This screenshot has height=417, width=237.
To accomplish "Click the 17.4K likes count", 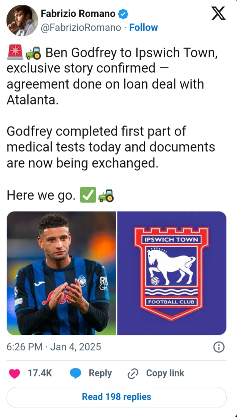I will pos(39,373).
